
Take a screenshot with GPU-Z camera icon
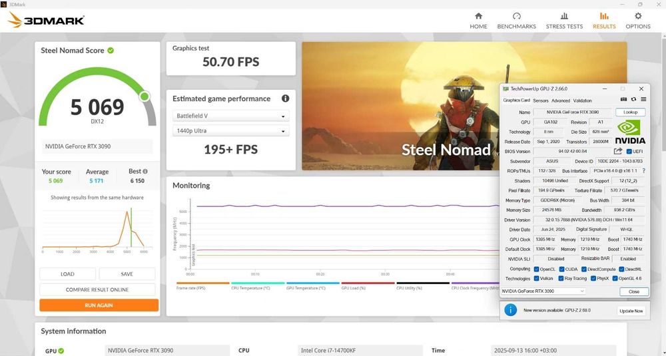click(623, 99)
